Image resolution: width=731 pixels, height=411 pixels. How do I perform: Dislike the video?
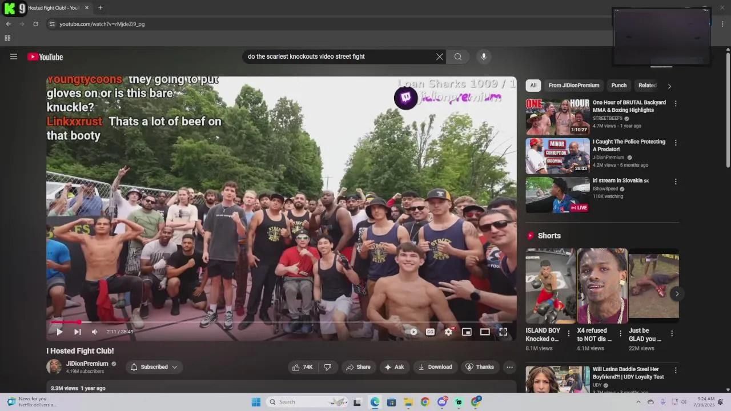pyautogui.click(x=328, y=367)
